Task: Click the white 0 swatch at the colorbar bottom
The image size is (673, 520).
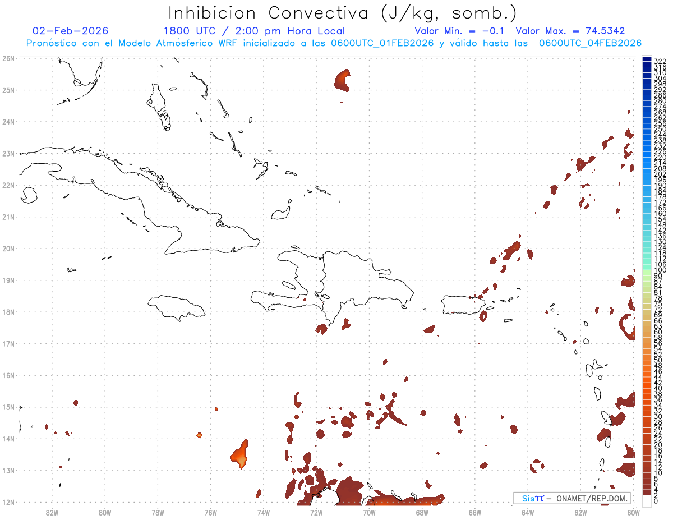Action: [x=647, y=500]
